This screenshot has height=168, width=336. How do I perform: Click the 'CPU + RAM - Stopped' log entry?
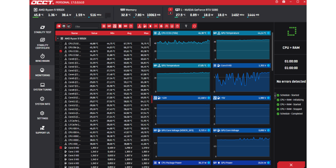290,109
